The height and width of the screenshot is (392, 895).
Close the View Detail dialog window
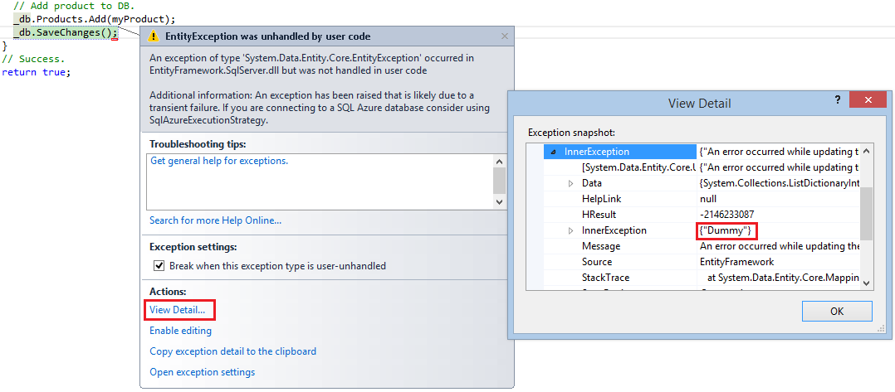(x=867, y=100)
